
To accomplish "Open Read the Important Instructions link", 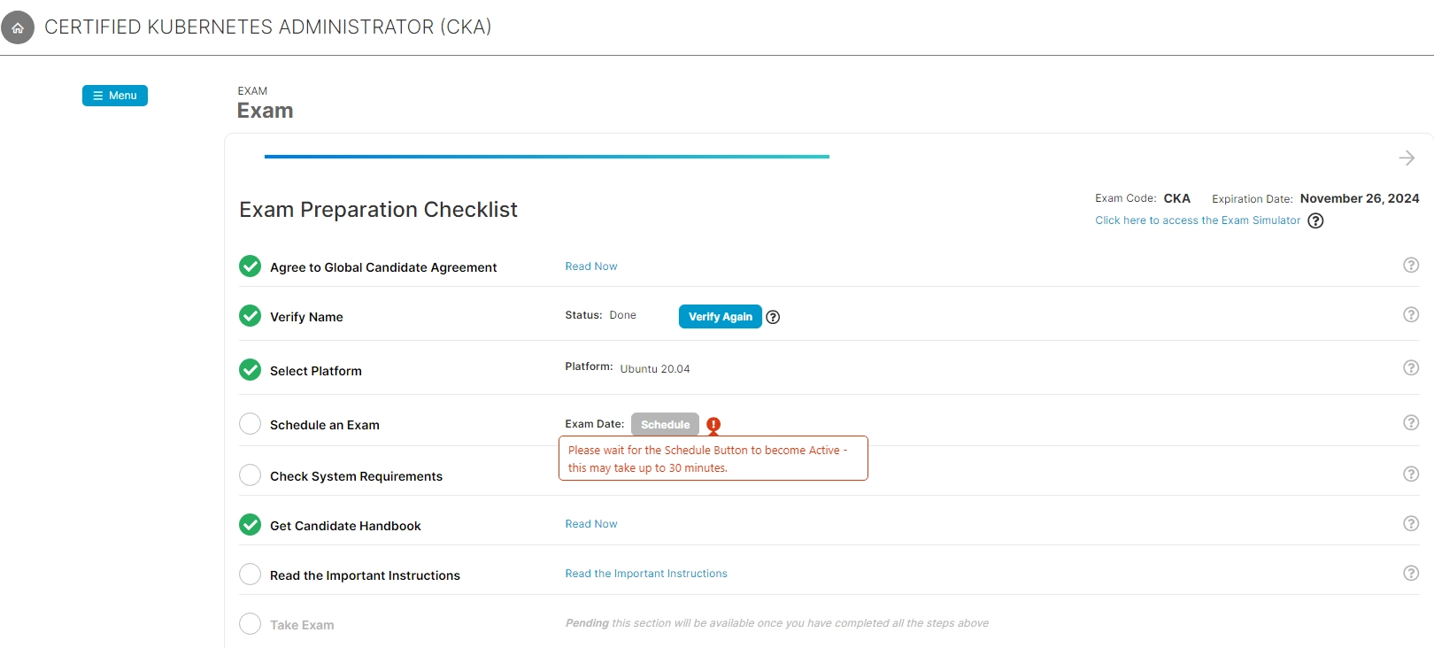I will 646,574.
